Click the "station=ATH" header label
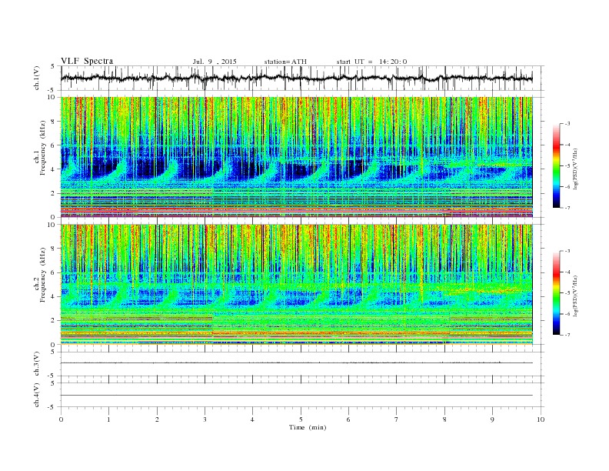 click(285, 62)
